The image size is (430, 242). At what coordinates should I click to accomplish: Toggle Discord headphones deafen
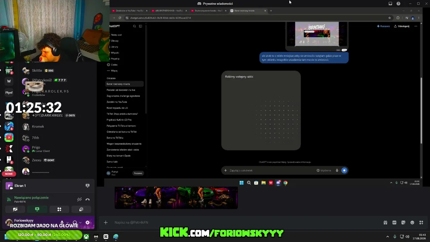[75, 223]
